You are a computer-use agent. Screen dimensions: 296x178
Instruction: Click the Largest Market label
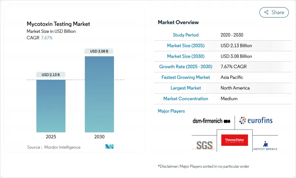pos(186,88)
